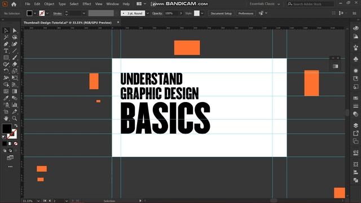The height and width of the screenshot is (203, 361).
Task: Open stroke color dropdown arrow
Action: click(x=47, y=14)
